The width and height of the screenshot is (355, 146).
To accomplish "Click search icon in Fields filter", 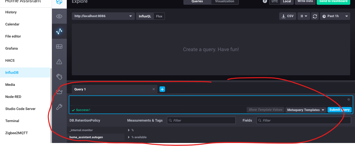I will pyautogui.click(x=260, y=120).
